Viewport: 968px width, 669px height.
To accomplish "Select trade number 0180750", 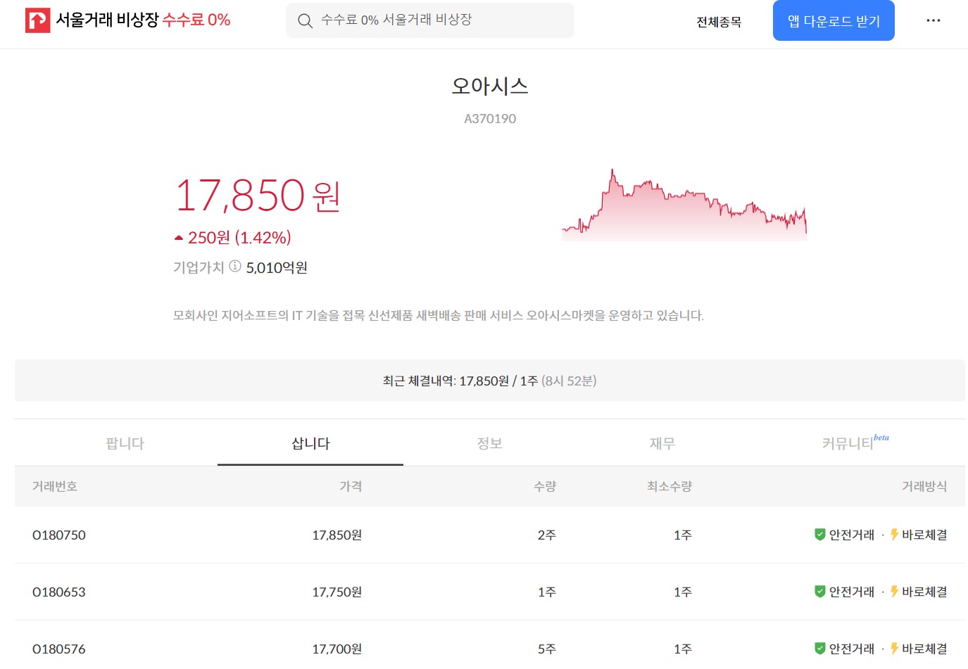I will coord(59,535).
